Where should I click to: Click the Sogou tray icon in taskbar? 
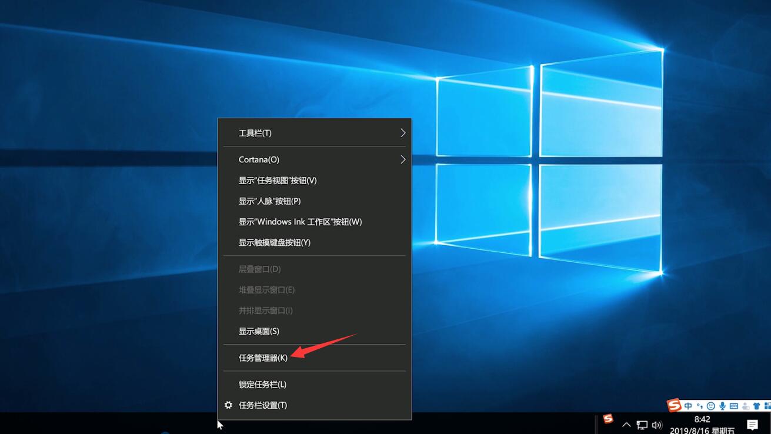pos(608,419)
